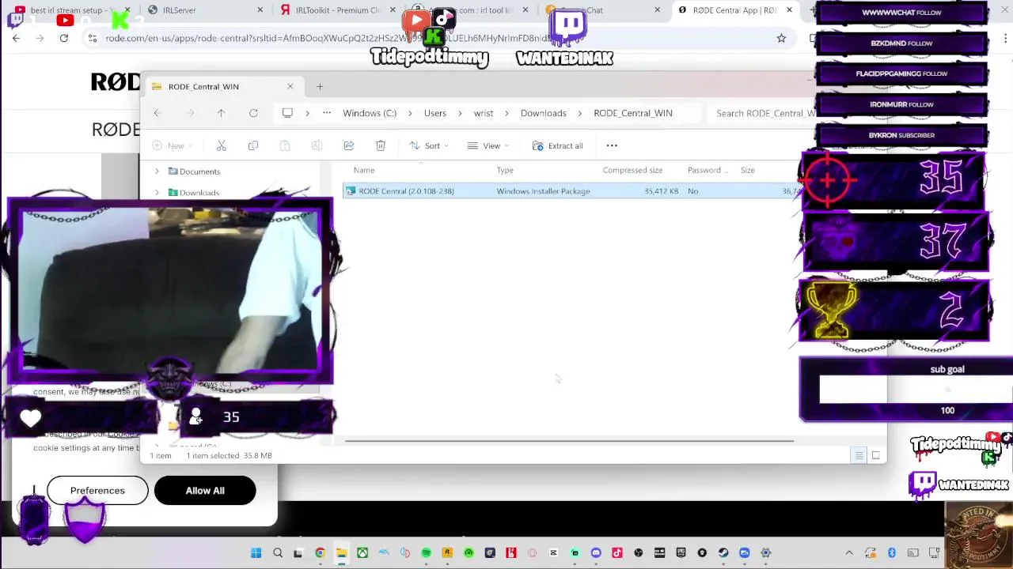Viewport: 1013px width, 569px height.
Task: Navigate to wrist breadcrumb
Action: point(484,113)
